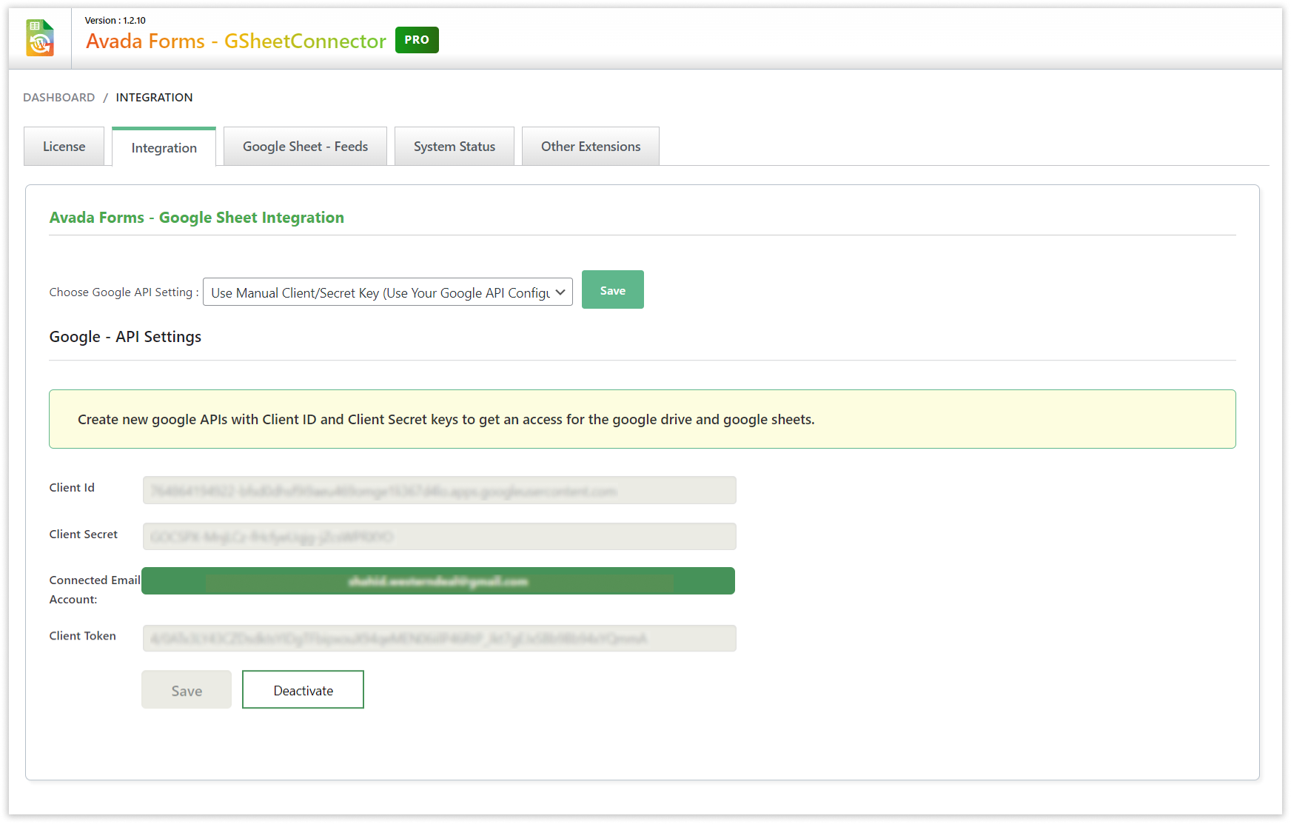Switch to the License tab
This screenshot has width=1291, height=824.
(64, 146)
